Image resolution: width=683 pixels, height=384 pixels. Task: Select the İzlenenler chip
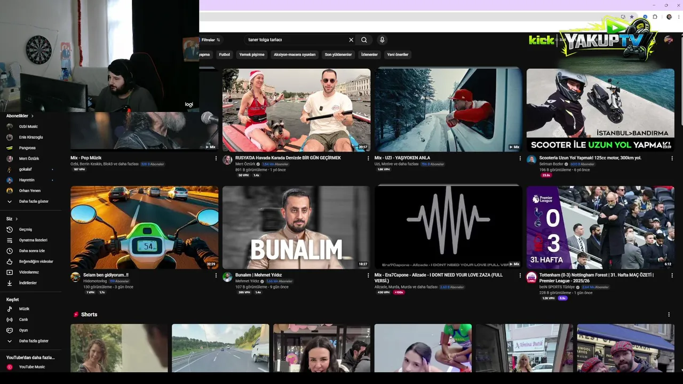click(369, 54)
